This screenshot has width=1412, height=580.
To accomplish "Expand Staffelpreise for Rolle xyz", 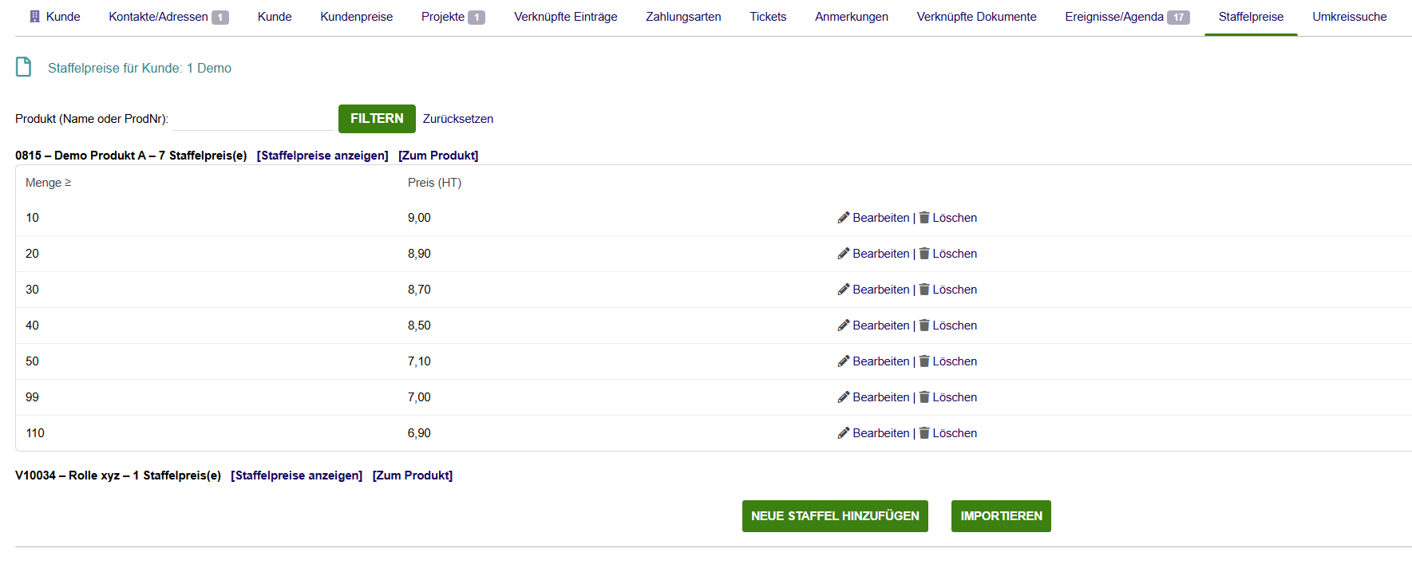I will [296, 475].
